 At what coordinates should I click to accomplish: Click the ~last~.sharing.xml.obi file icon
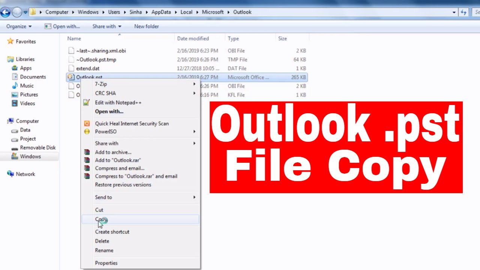coord(71,51)
